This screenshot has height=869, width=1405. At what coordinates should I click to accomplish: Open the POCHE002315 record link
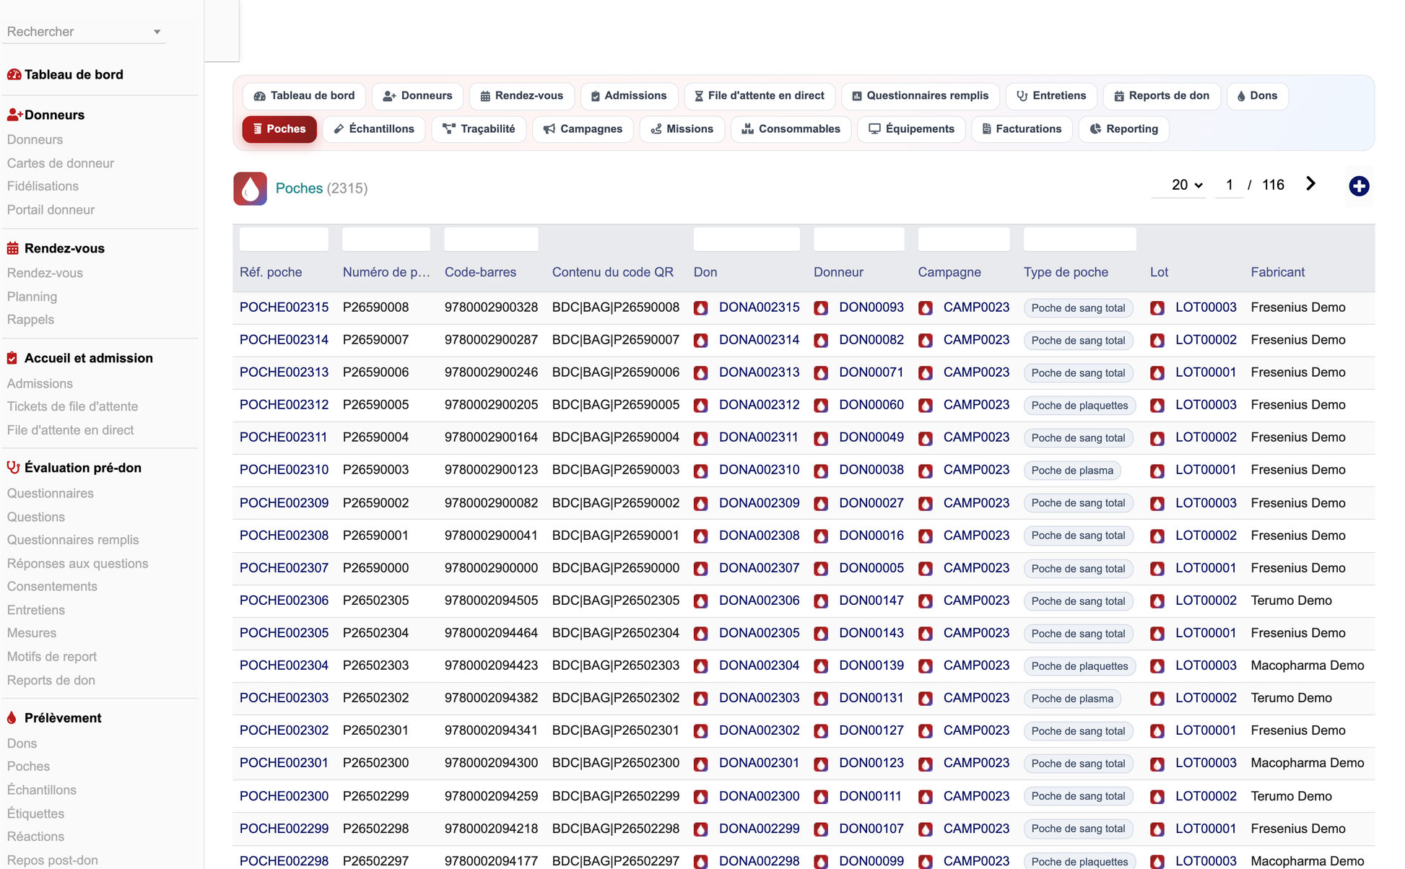tap(284, 307)
